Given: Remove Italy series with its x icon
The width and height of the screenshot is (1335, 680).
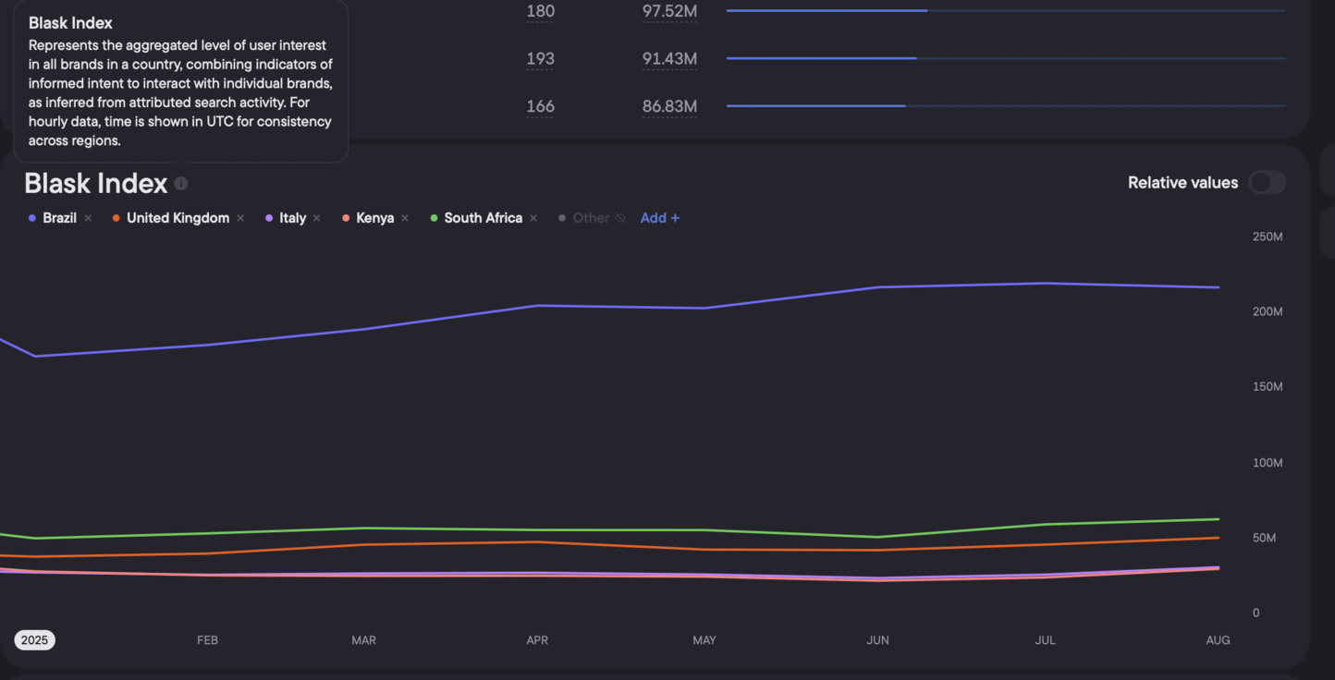Looking at the screenshot, I should (317, 218).
